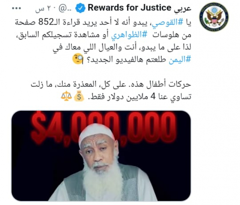Click the ٢٠ س post timestamp

pyautogui.click(x=45, y=9)
